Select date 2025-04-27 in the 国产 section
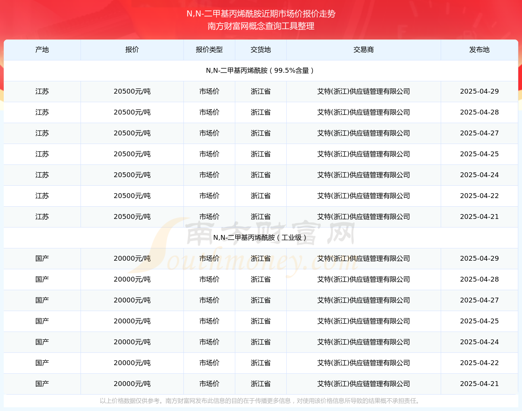Viewport: 522px width, 411px height. (479, 300)
